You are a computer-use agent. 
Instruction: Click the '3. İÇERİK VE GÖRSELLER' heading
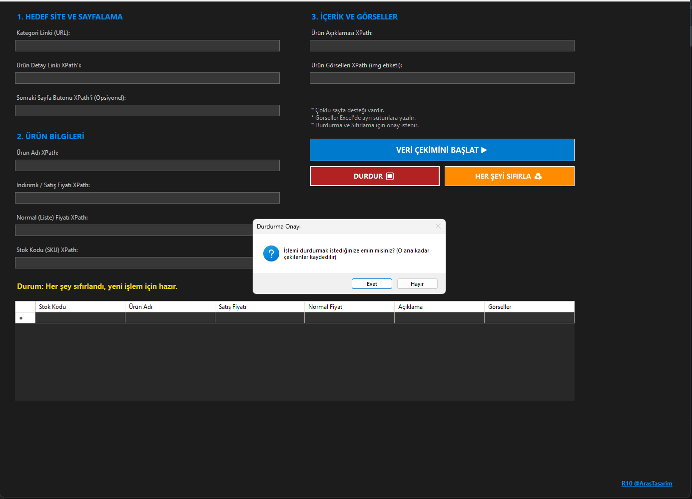[355, 17]
